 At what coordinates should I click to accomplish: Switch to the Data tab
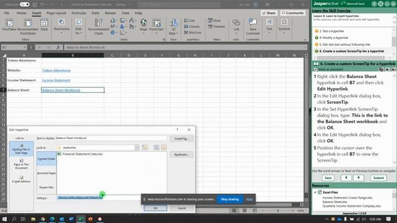96,13
